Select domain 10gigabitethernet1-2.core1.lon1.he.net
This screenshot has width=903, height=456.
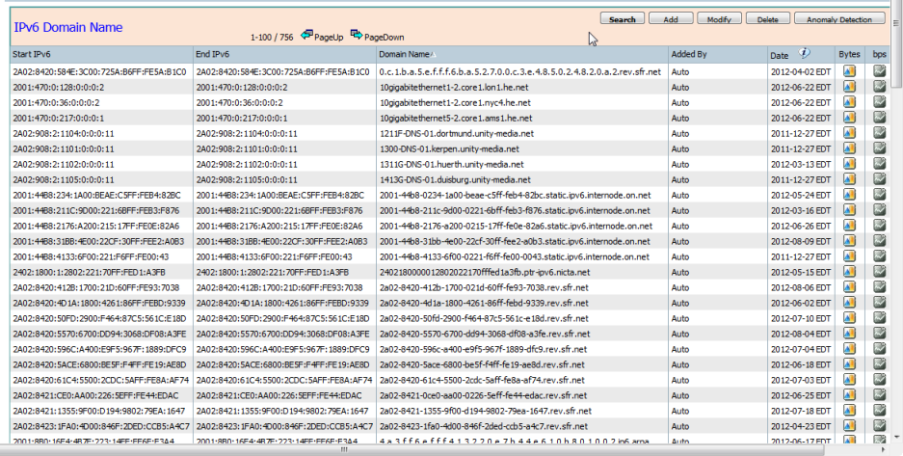pos(454,88)
